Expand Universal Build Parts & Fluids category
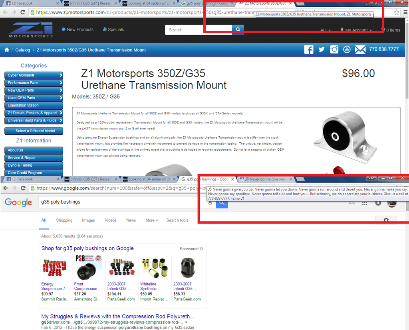Screen dimensions: 409x330 tap(34, 120)
